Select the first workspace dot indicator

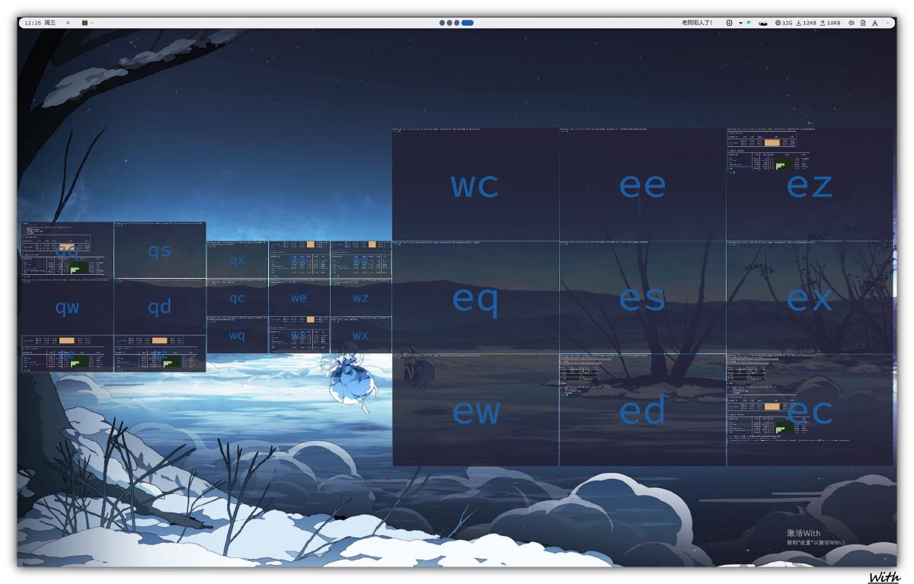[x=443, y=23]
